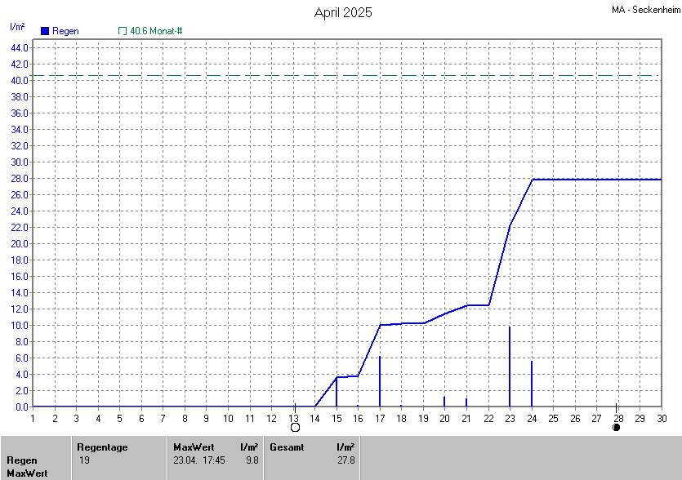Select the 40.6 Monat-# legend text
The height and width of the screenshot is (480, 682).
(x=156, y=31)
